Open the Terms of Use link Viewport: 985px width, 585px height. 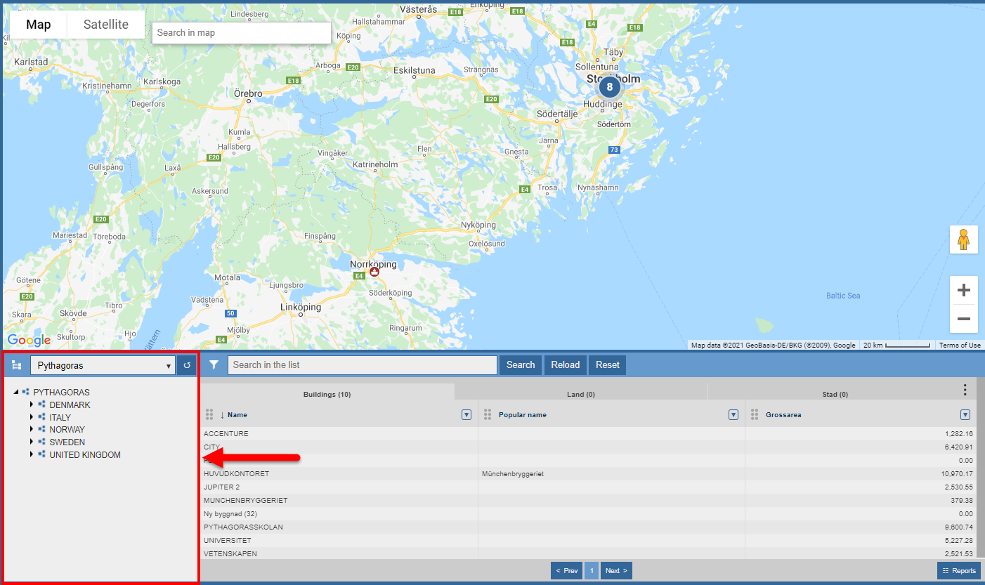[x=960, y=345]
